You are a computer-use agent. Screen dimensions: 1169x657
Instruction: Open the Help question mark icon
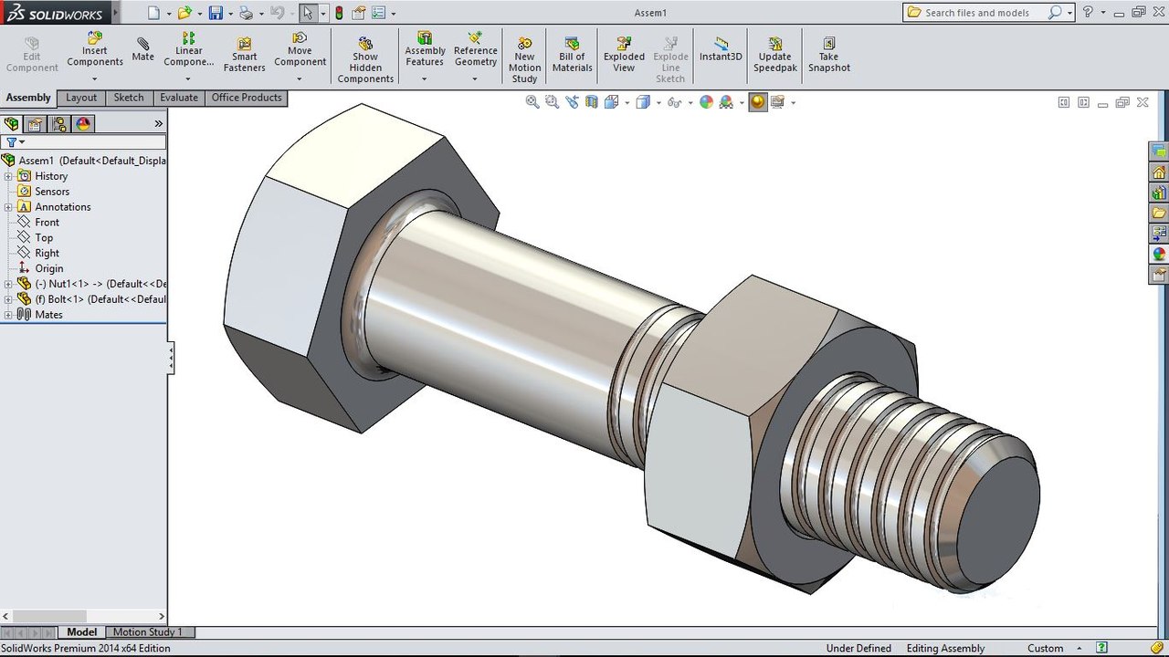[x=1088, y=13]
